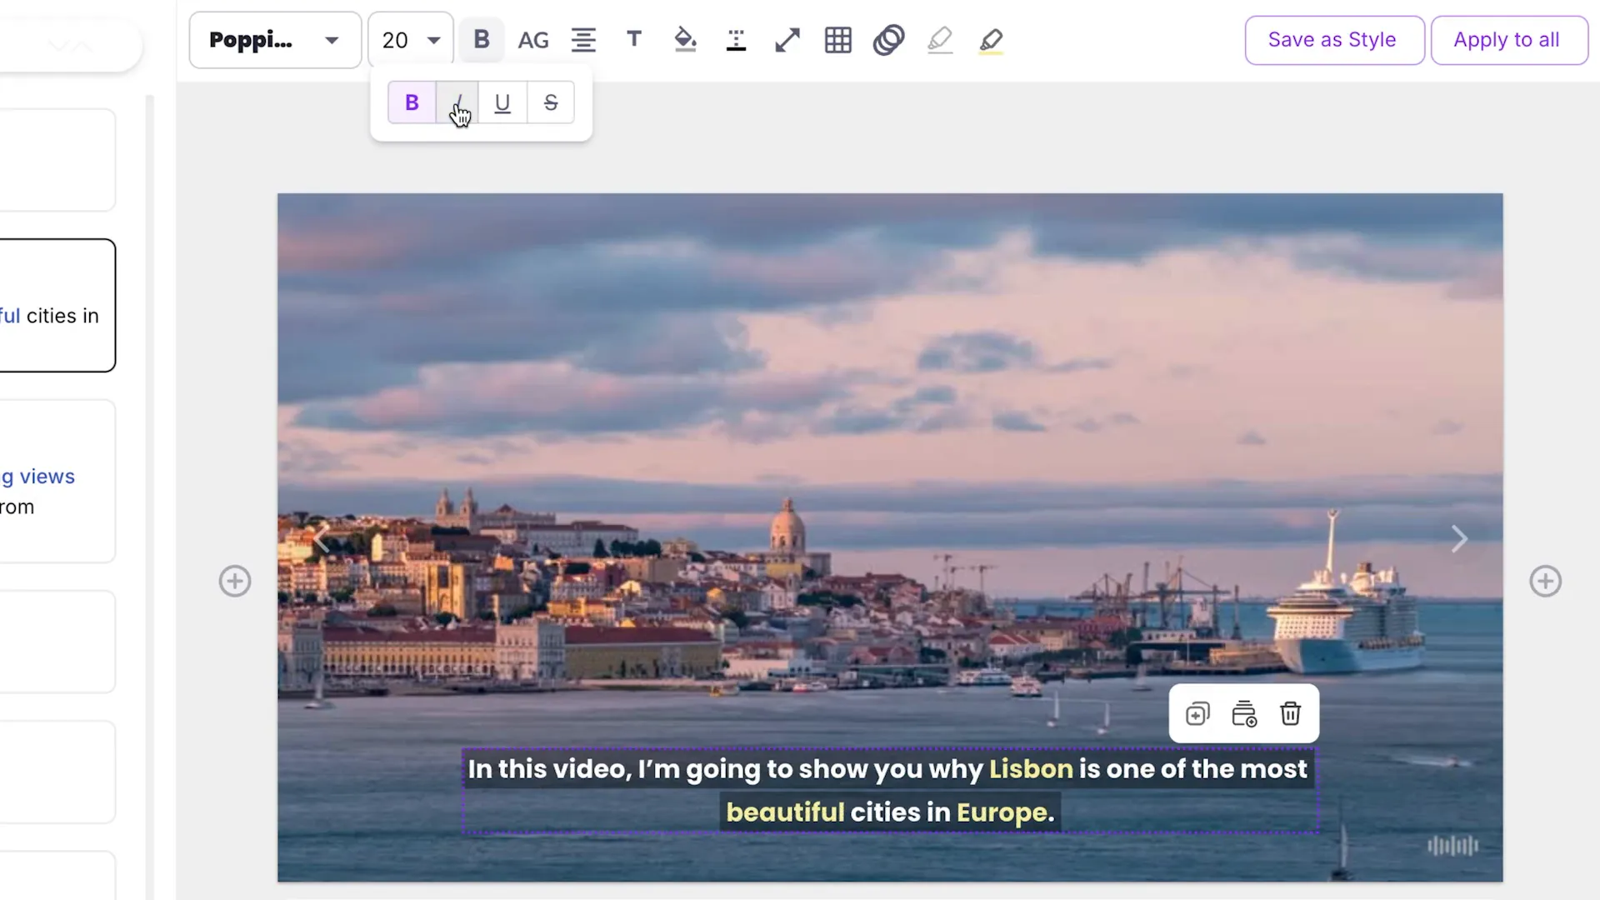Click the word Lisbon in the caption
1600x900 pixels.
pos(1031,768)
